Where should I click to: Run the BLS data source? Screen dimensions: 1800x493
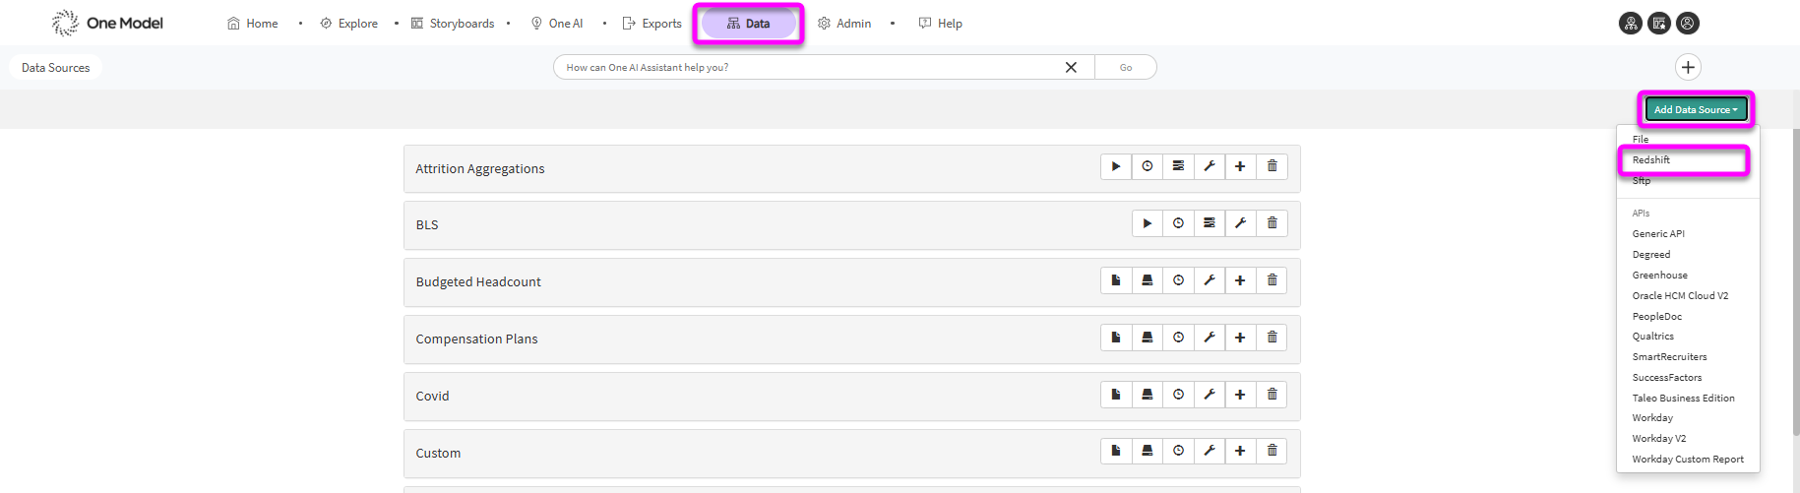pyautogui.click(x=1148, y=223)
